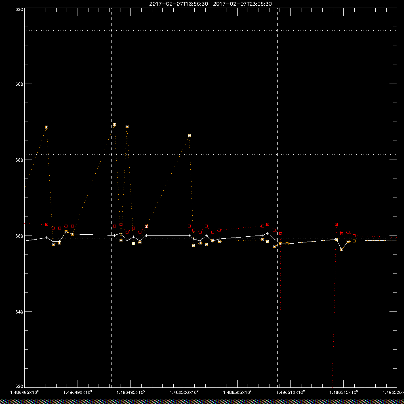
Task: Click the orange peak point near 1.486500×10⁹
Action: tap(189, 135)
